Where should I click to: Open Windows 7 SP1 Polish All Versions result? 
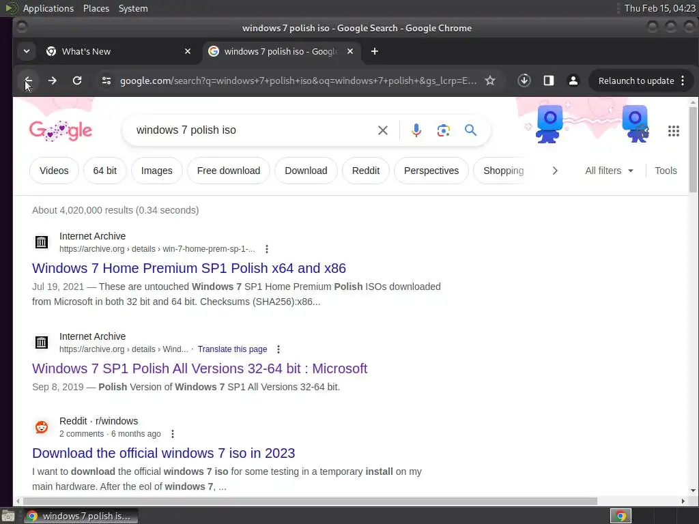point(200,368)
